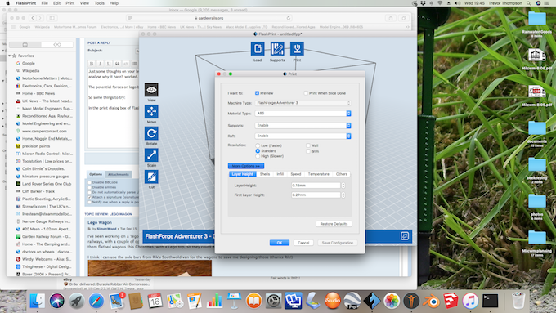Open Blender icon in dock
The width and height of the screenshot is (556, 313).
[431, 301]
